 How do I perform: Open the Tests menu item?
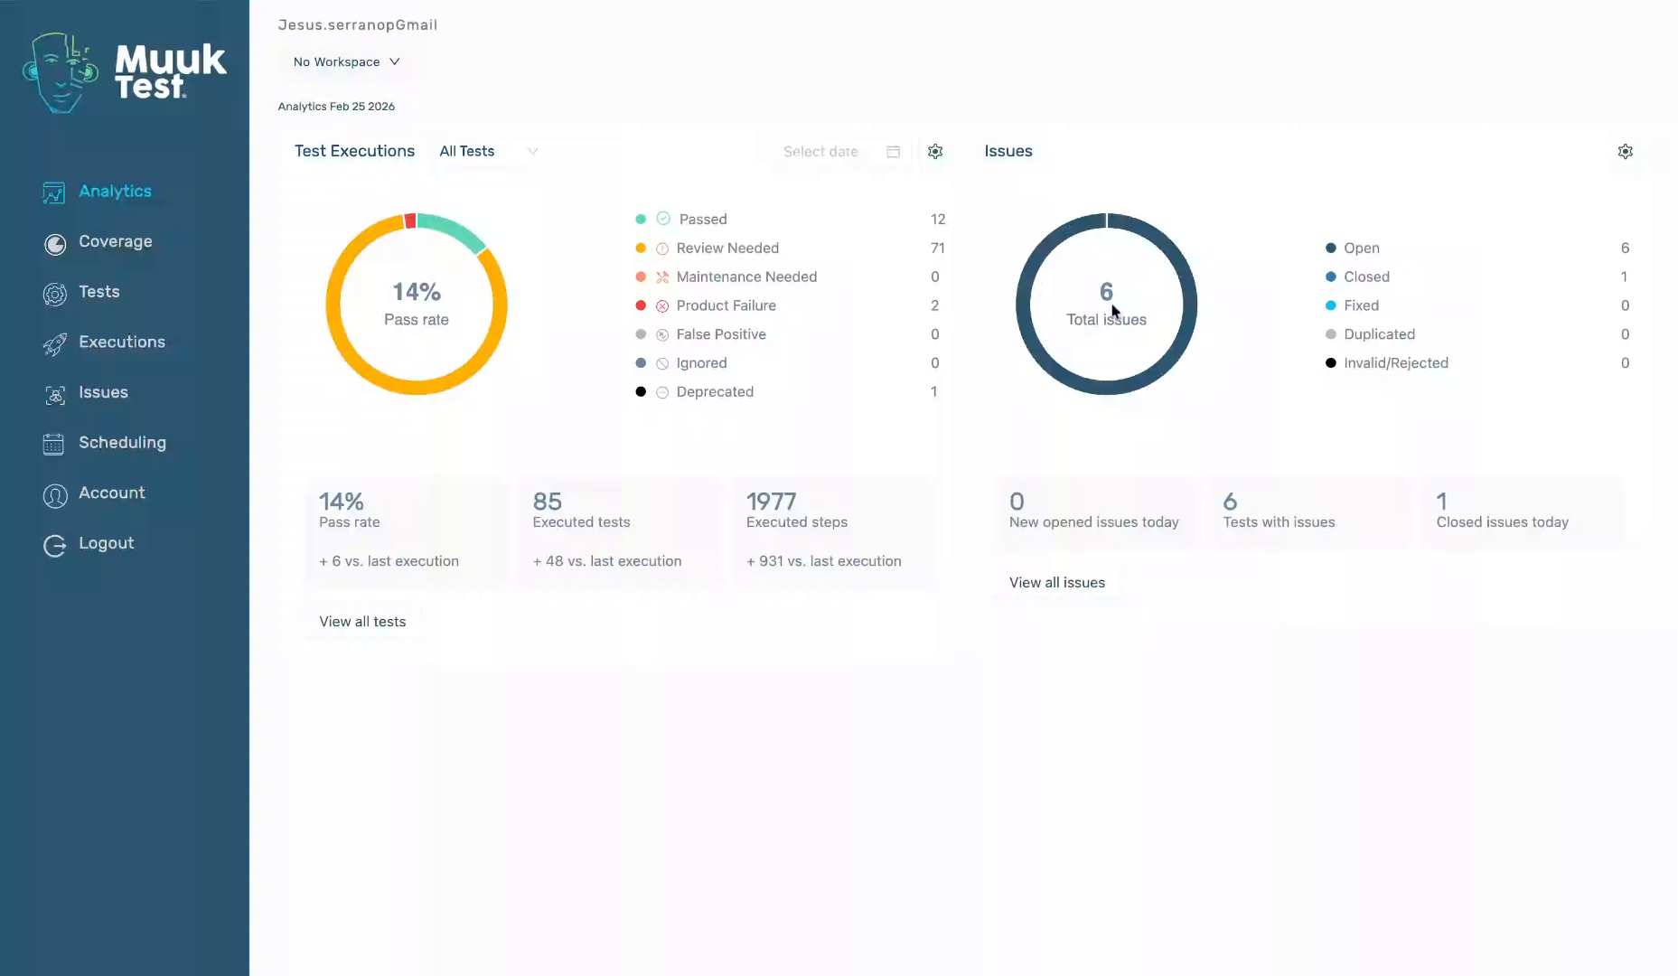98,292
